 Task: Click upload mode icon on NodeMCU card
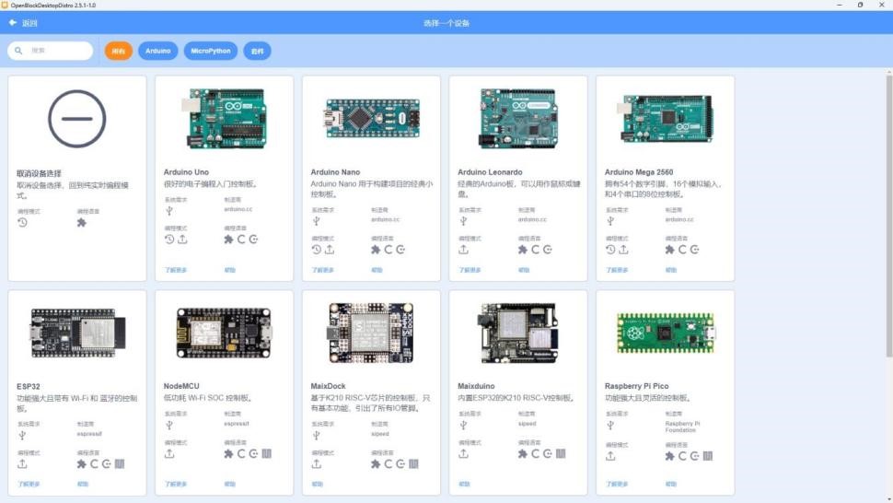pos(169,453)
